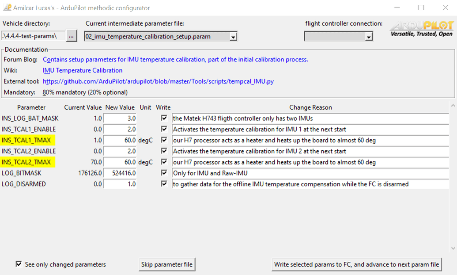Click the scrollbar up arrow

coord(453,106)
